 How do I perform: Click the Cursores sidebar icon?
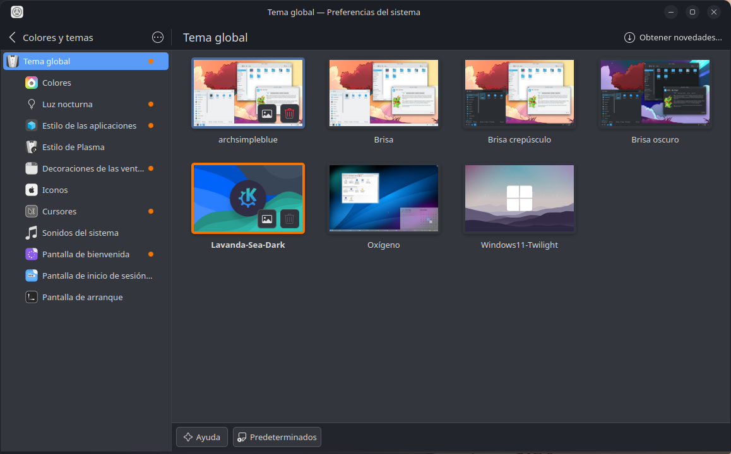click(32, 211)
